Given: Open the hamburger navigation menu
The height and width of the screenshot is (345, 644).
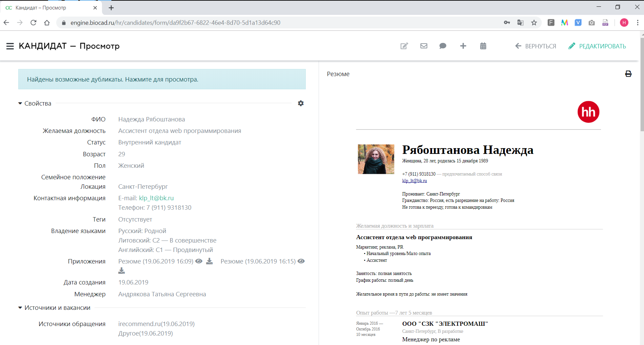Looking at the screenshot, I should (x=10, y=46).
